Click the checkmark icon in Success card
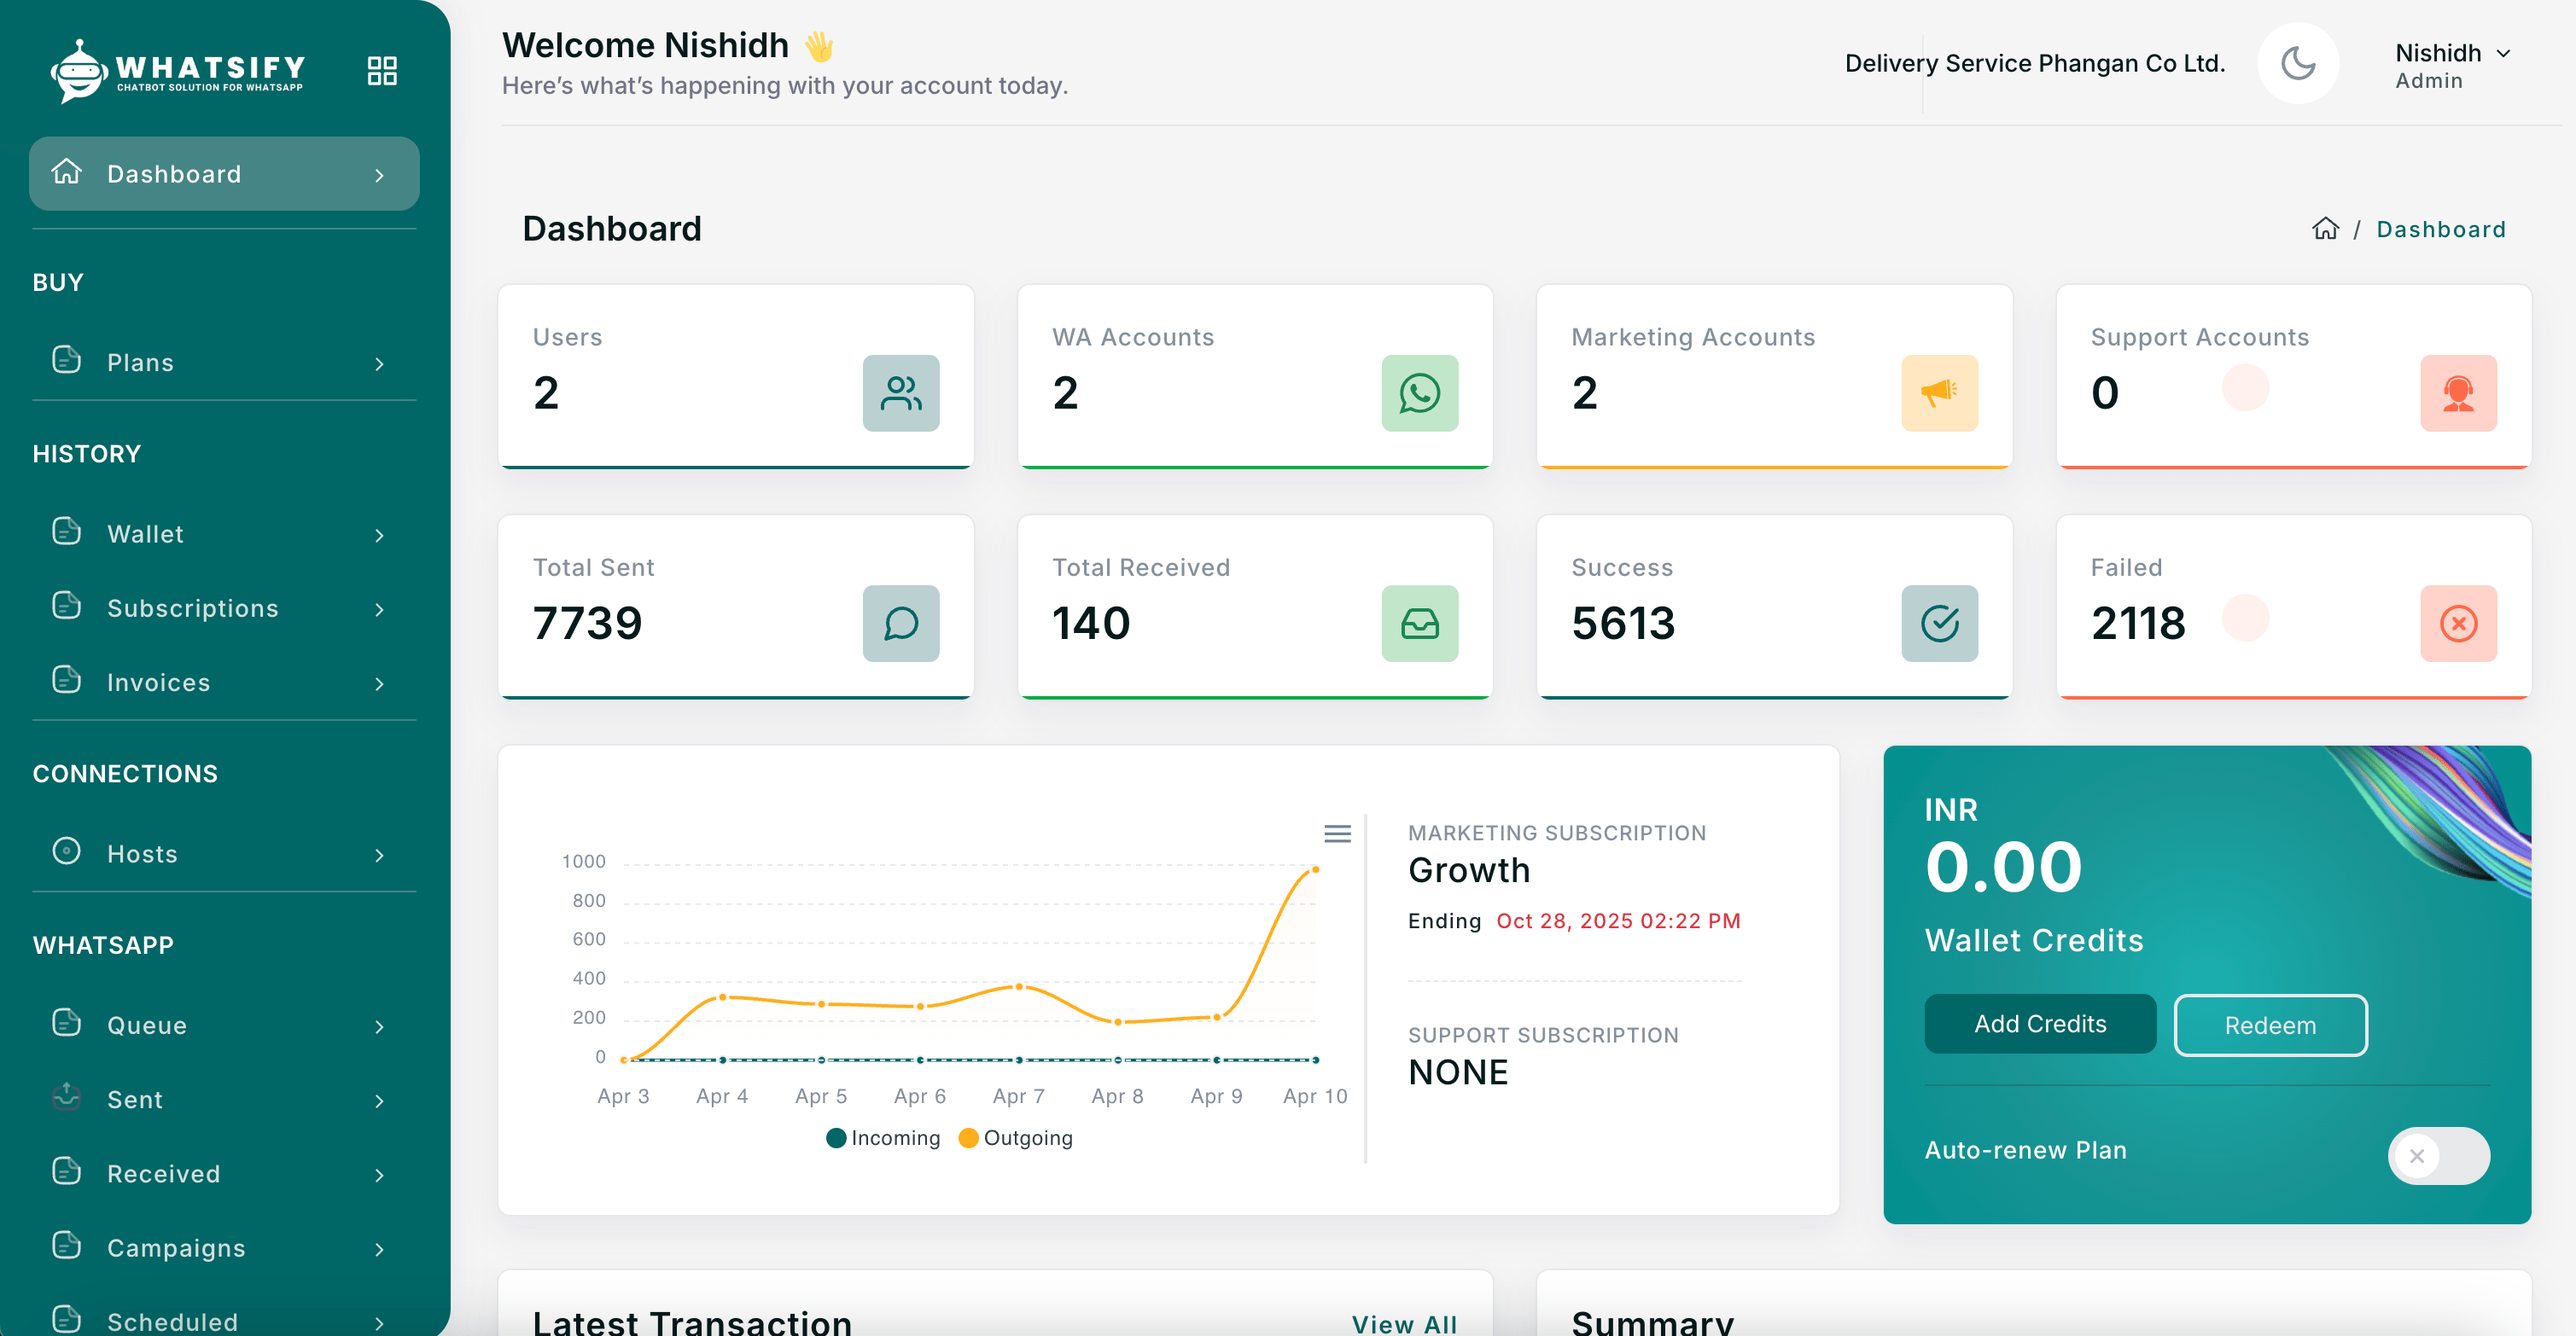 click(x=1938, y=624)
